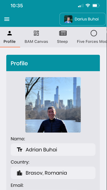The image size is (107, 190).
Task: Switch to the Profile tab label
Action: pyautogui.click(x=10, y=41)
